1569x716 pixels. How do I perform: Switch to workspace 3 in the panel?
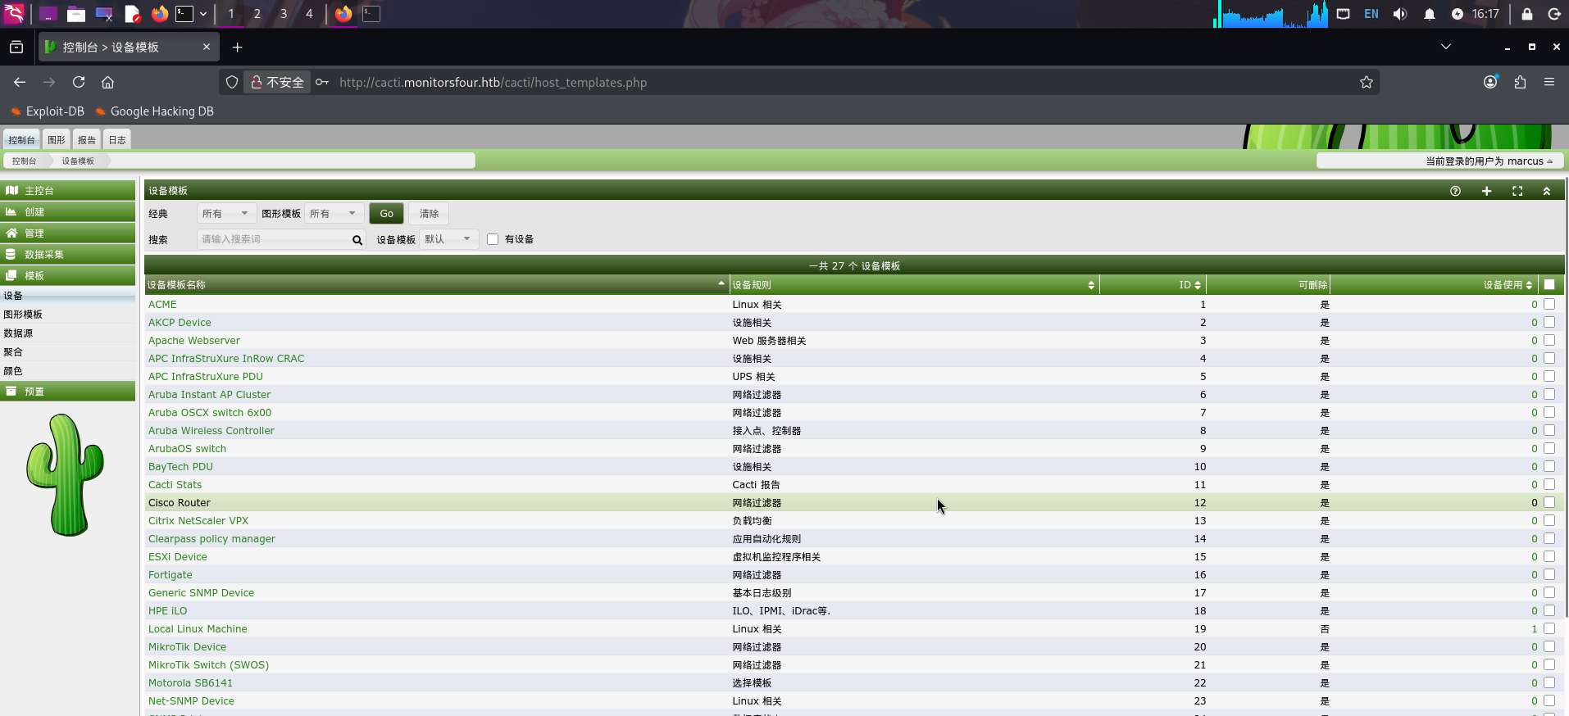tap(283, 14)
